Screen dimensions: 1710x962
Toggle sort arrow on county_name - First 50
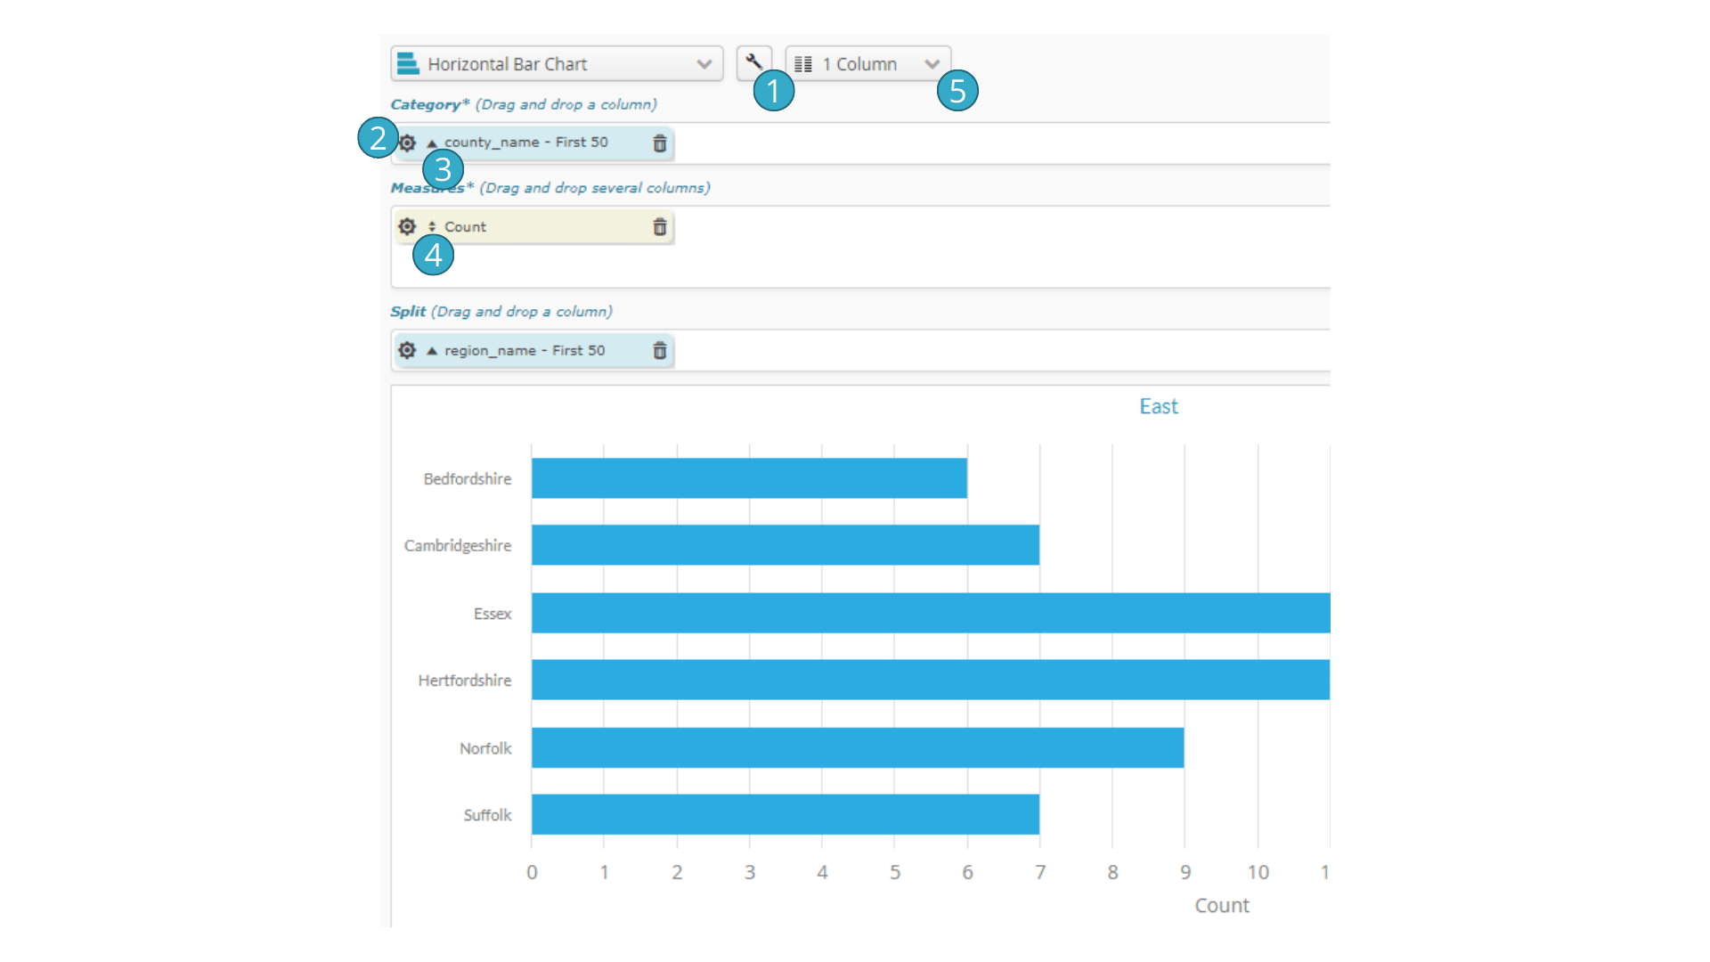coord(432,143)
